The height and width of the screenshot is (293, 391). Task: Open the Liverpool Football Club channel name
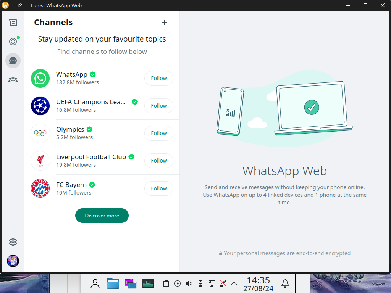tap(91, 157)
